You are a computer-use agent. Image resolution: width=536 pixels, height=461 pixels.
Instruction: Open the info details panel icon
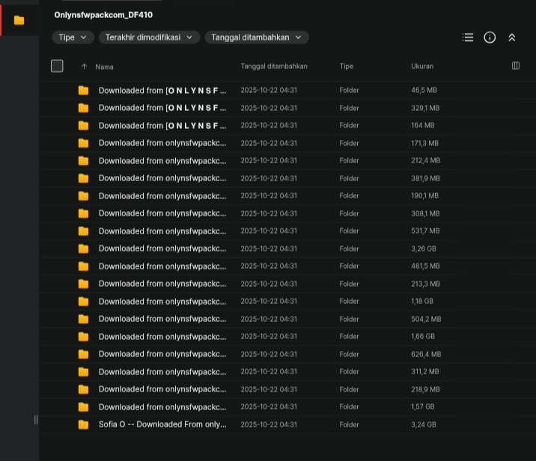click(x=490, y=37)
